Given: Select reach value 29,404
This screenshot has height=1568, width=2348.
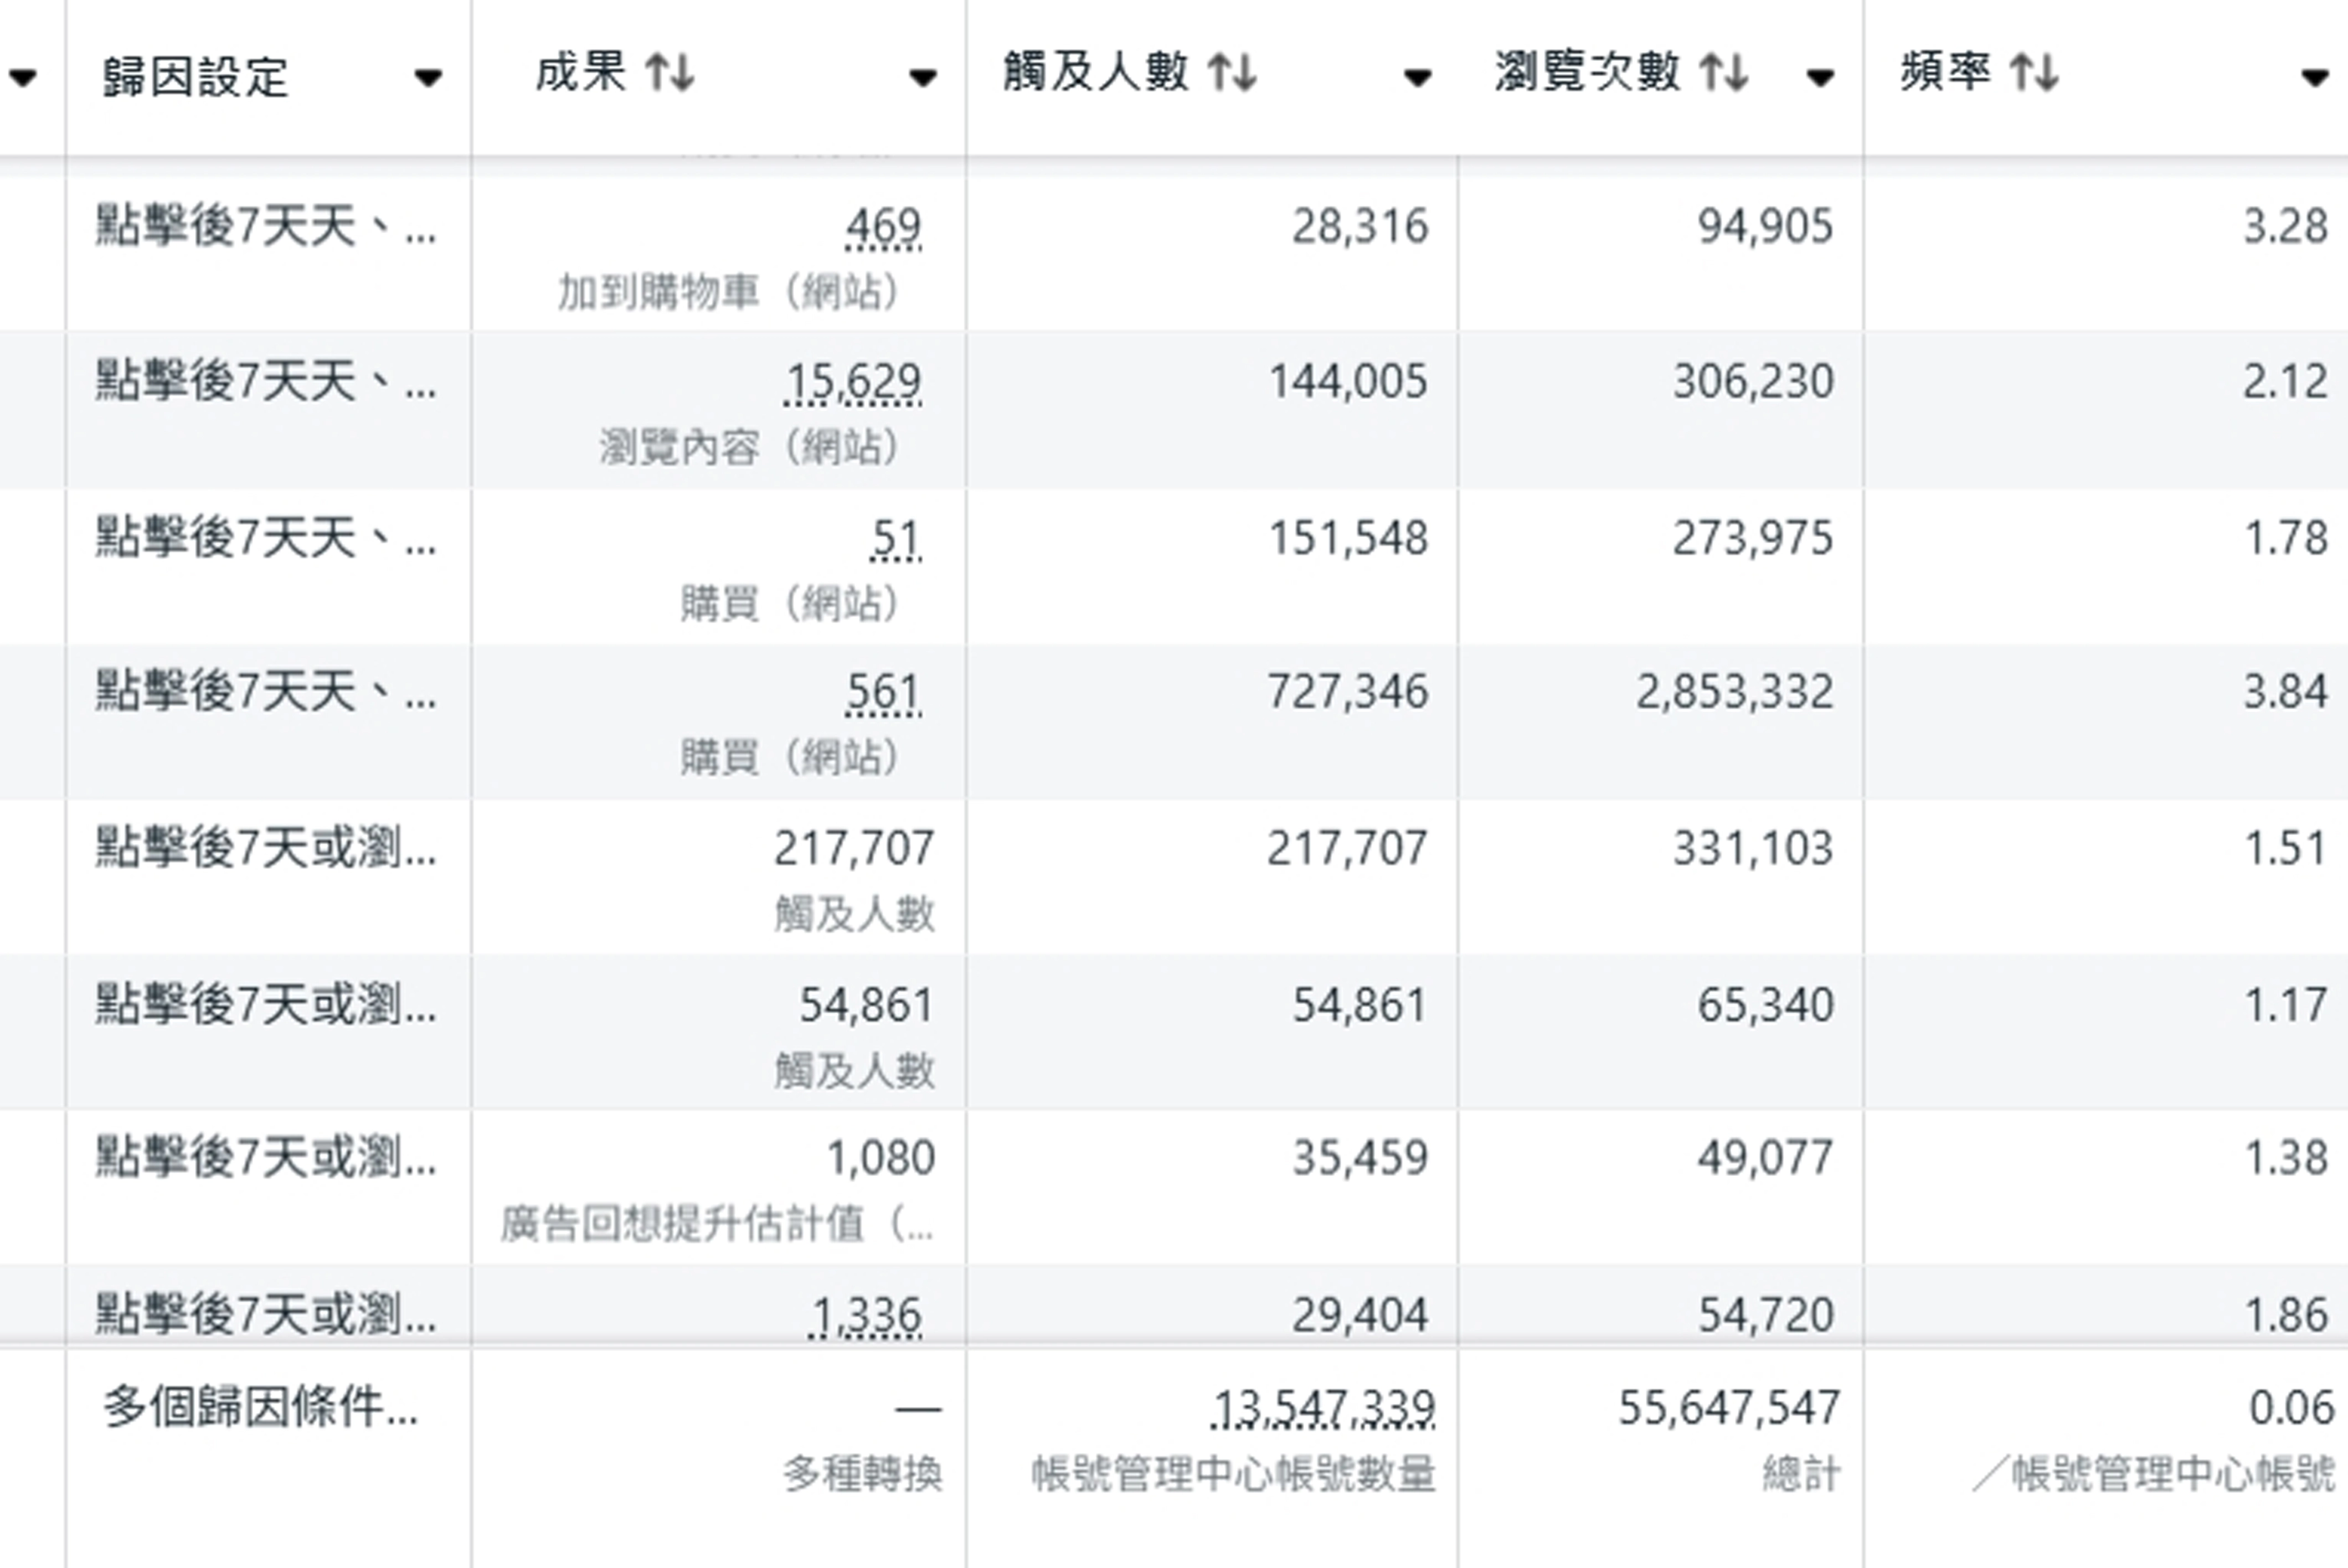Looking at the screenshot, I should (1360, 1316).
